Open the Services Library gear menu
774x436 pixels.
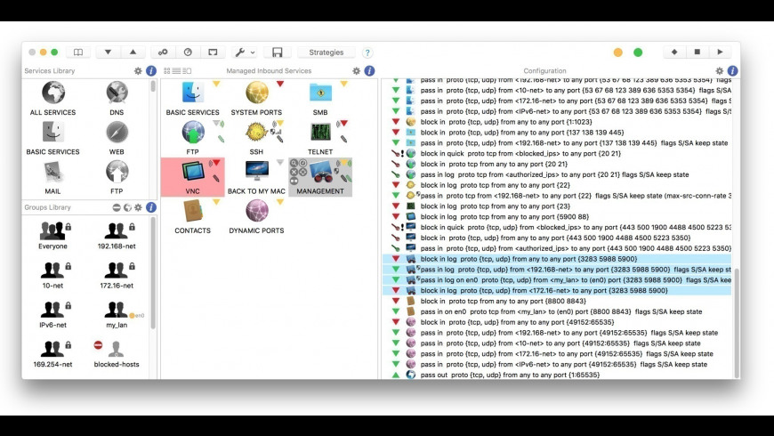click(x=138, y=71)
